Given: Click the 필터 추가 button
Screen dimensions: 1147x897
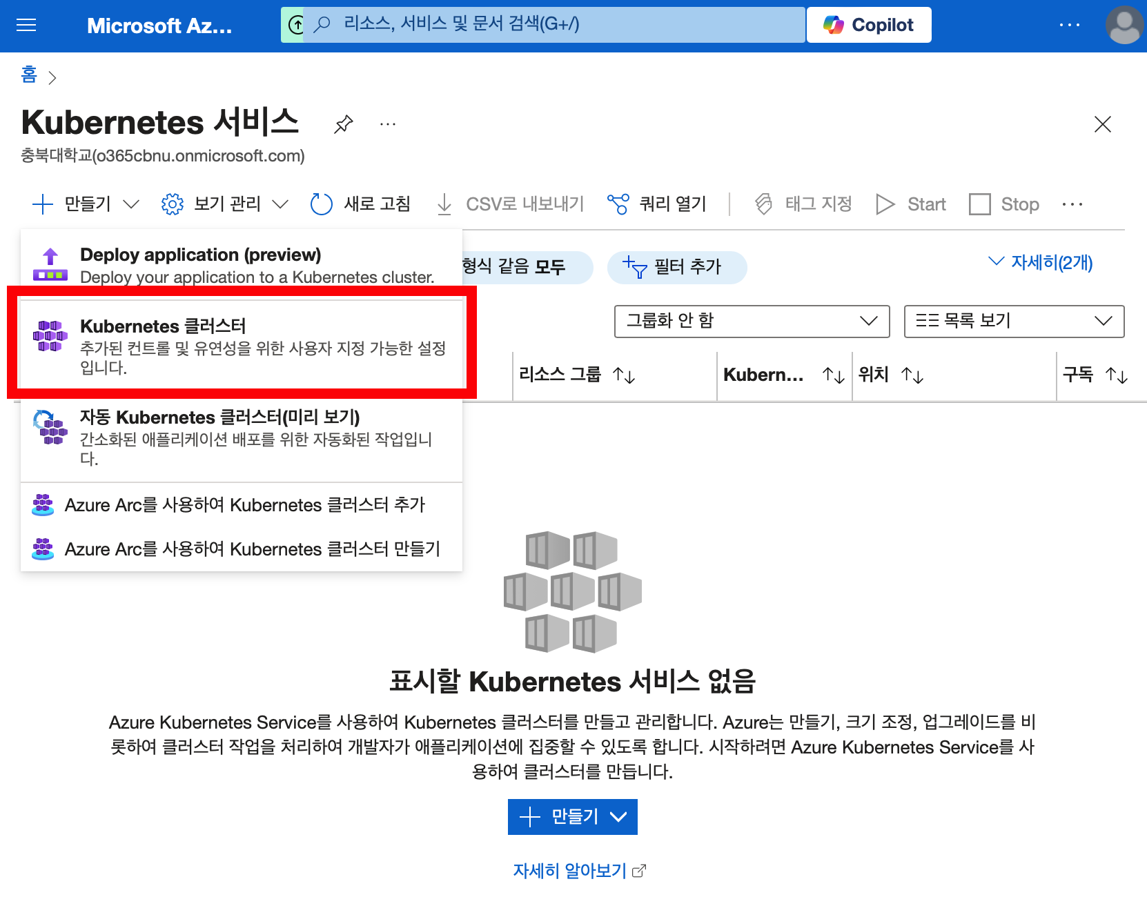Looking at the screenshot, I should coord(677,267).
